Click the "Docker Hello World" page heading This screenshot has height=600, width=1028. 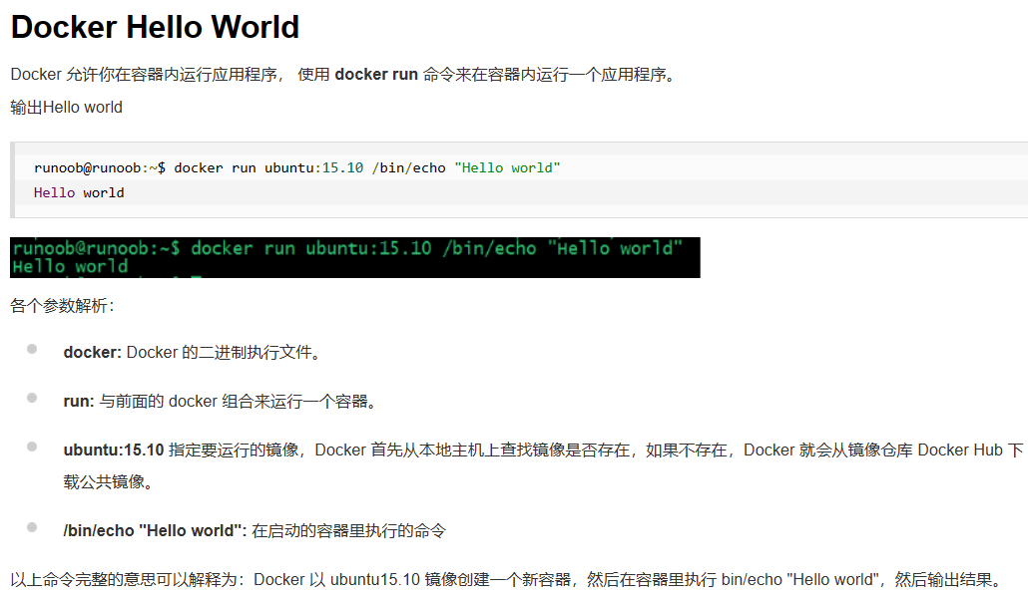pos(155,28)
